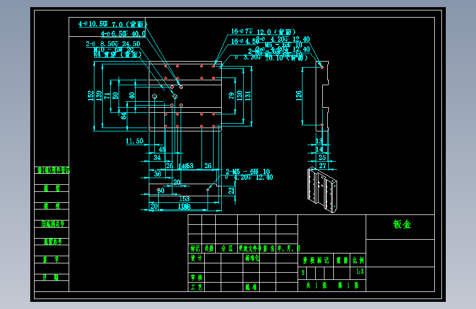Select the 34 horizontal dimension
The width and height of the screenshot is (476, 309).
click(x=157, y=157)
